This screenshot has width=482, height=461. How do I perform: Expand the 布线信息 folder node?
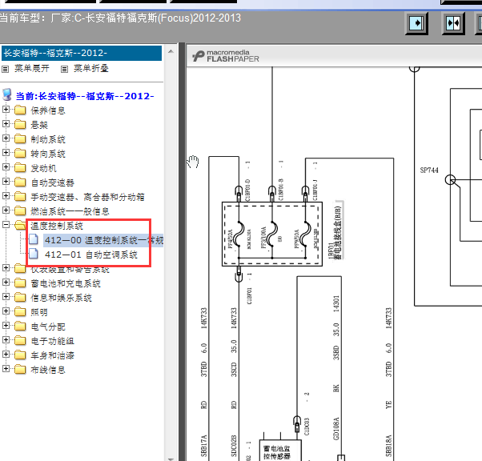point(6,368)
